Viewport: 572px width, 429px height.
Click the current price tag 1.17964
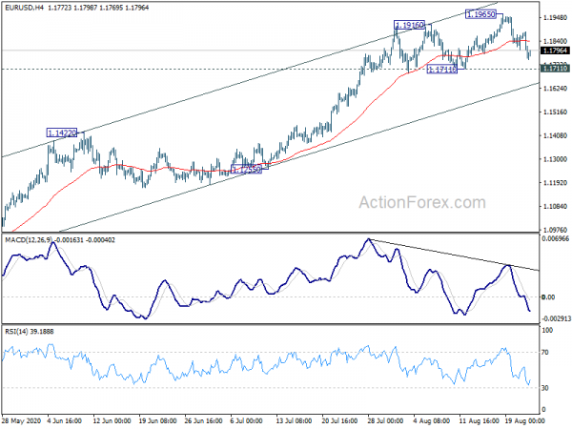[555, 51]
